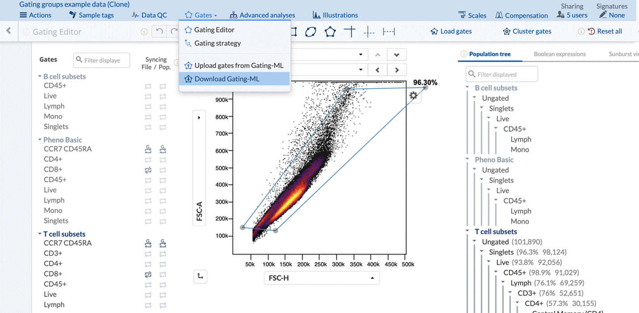Select the range gate tool
This screenshot has width=639, height=313.
click(x=389, y=32)
